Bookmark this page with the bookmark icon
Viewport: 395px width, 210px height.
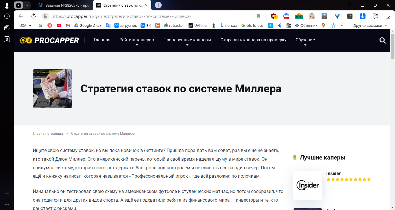[x=258, y=16]
